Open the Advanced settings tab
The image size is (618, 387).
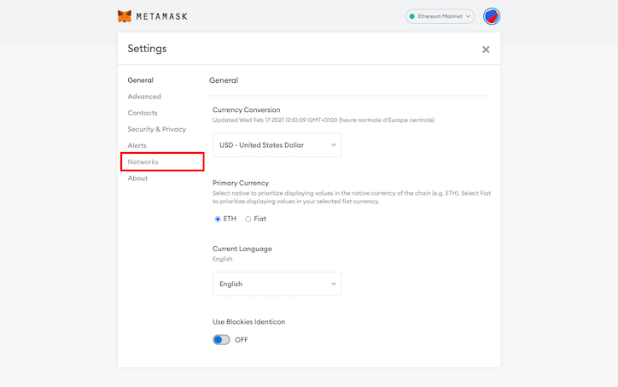tap(144, 97)
